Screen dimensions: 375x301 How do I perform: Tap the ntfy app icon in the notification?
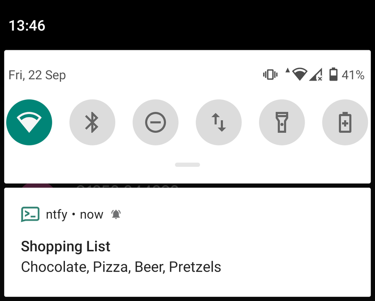(29, 214)
